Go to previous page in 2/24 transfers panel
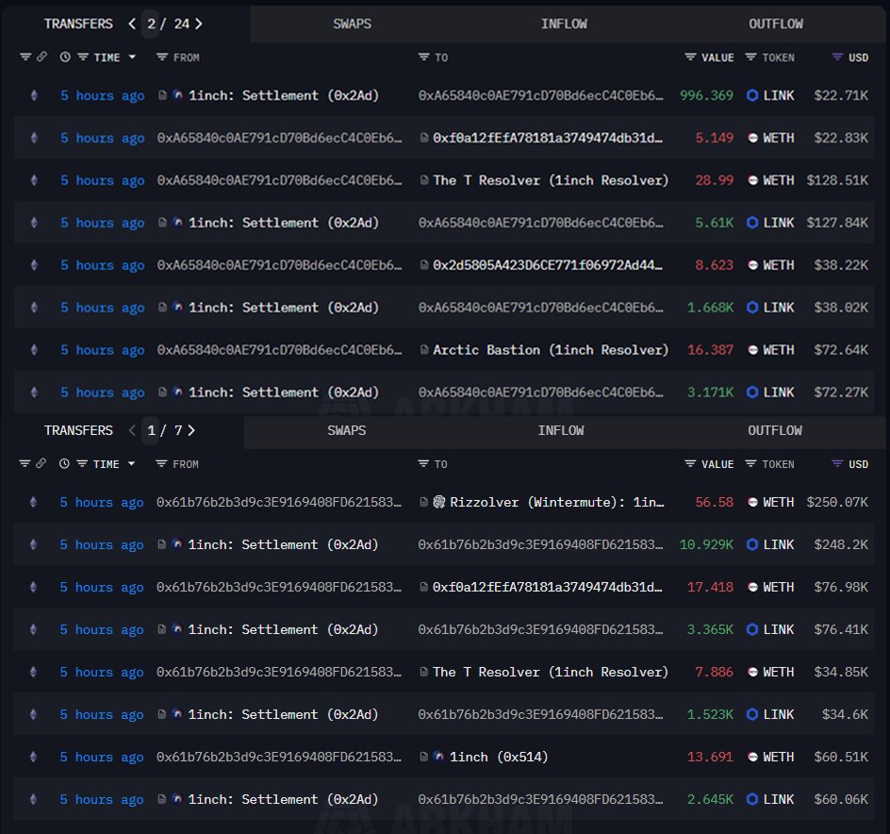The width and height of the screenshot is (890, 834). (x=132, y=24)
